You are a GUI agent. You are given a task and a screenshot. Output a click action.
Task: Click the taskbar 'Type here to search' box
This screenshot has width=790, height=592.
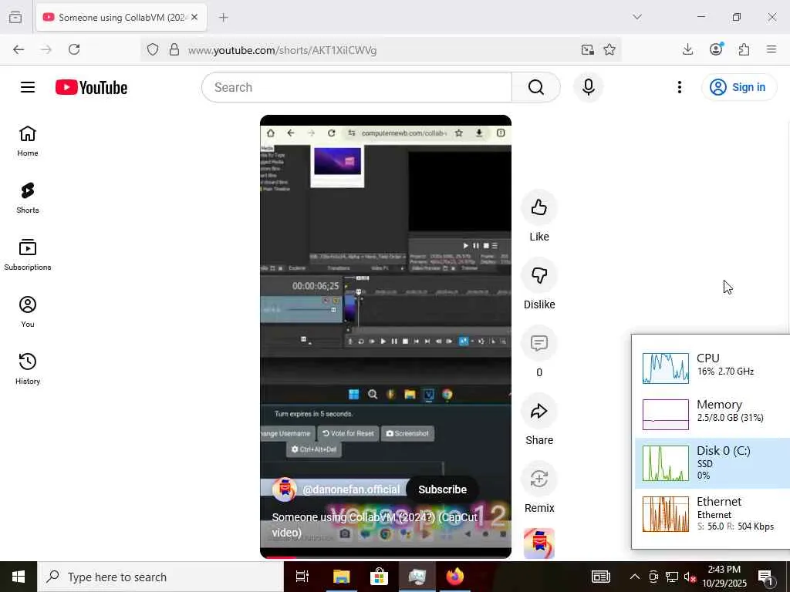pyautogui.click(x=160, y=577)
